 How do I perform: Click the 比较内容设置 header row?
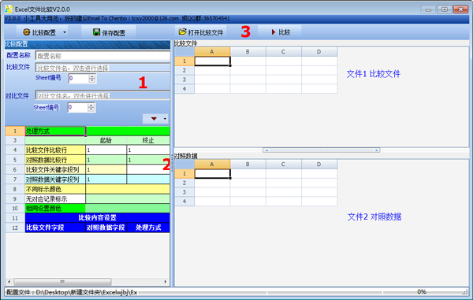(x=98, y=218)
